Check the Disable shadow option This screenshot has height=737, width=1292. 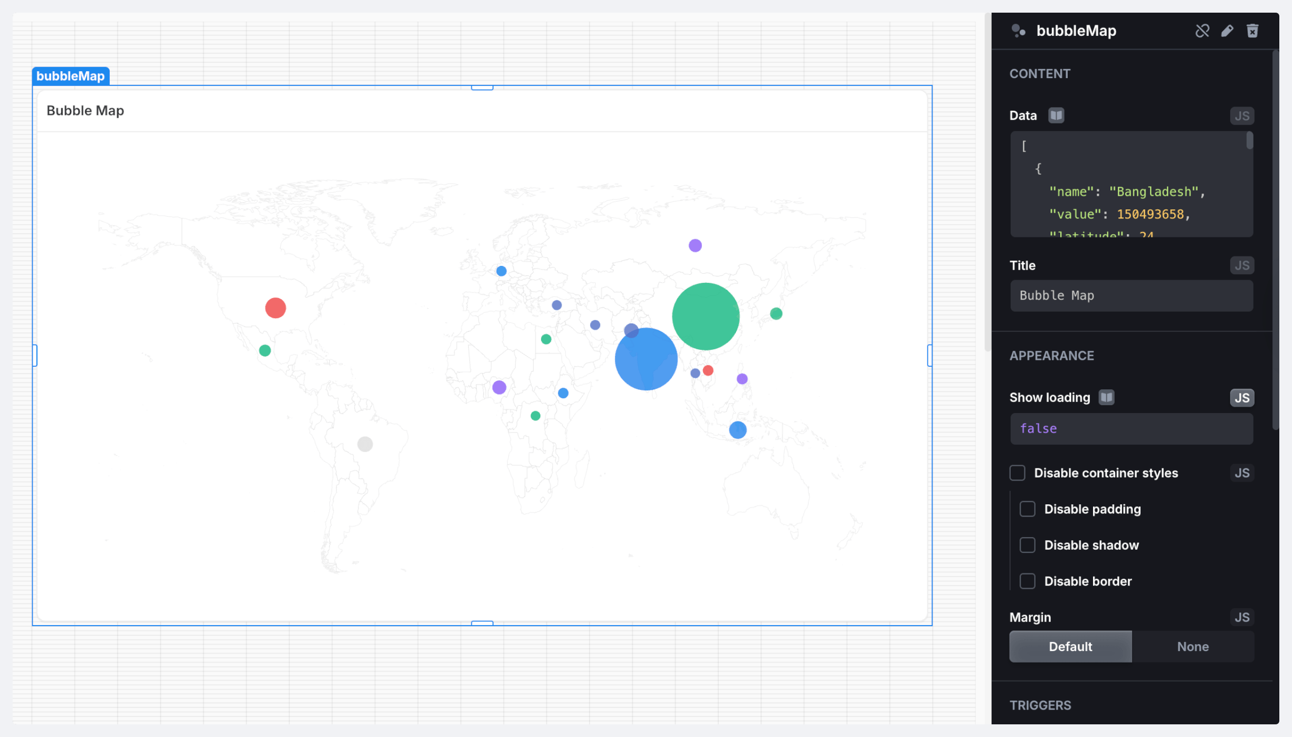click(1028, 545)
